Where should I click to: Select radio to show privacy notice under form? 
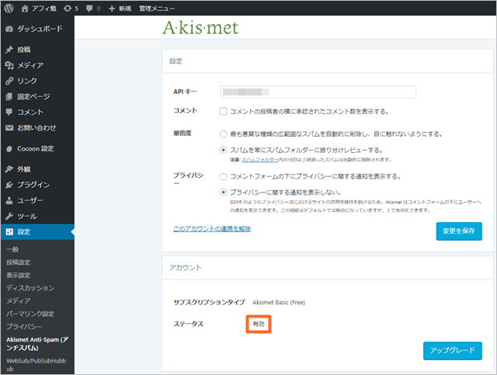point(224,176)
